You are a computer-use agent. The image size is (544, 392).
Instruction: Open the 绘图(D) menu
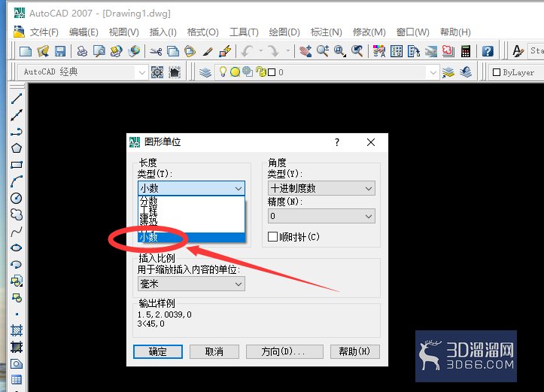[x=284, y=32]
